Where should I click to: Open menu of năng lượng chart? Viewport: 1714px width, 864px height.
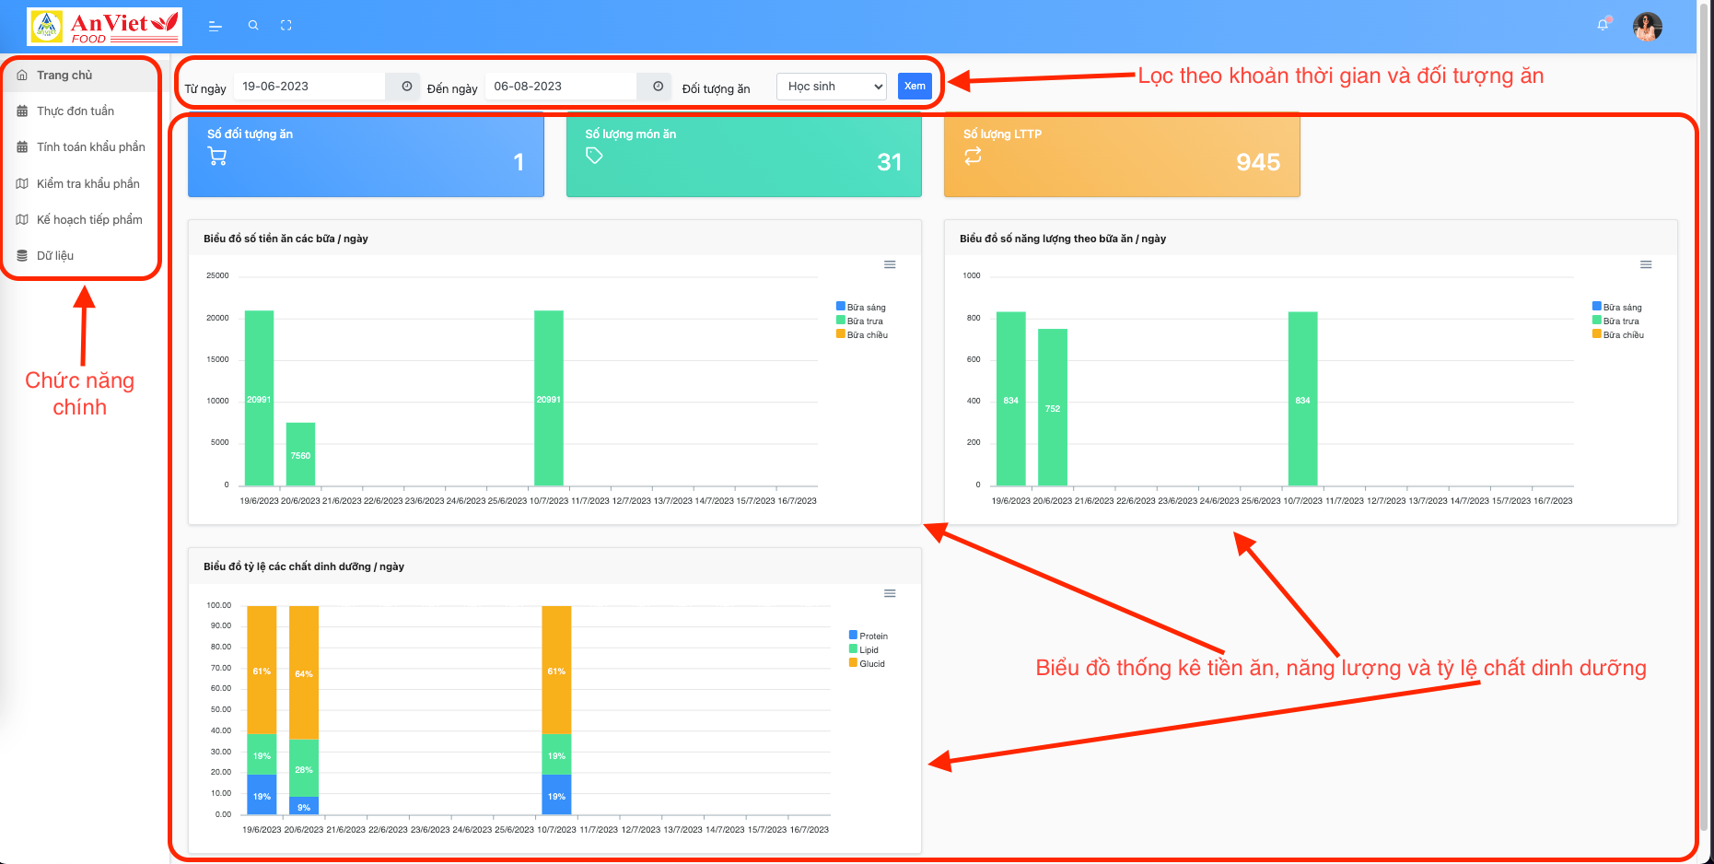pos(1645,265)
